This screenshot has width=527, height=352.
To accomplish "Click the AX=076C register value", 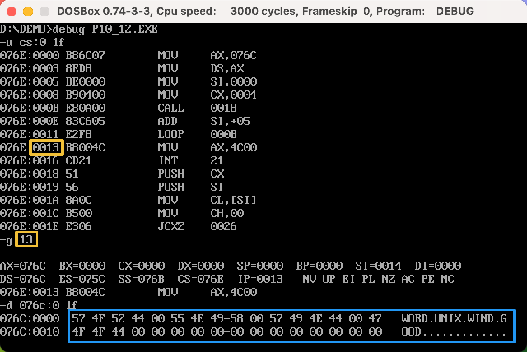I will (x=23, y=266).
